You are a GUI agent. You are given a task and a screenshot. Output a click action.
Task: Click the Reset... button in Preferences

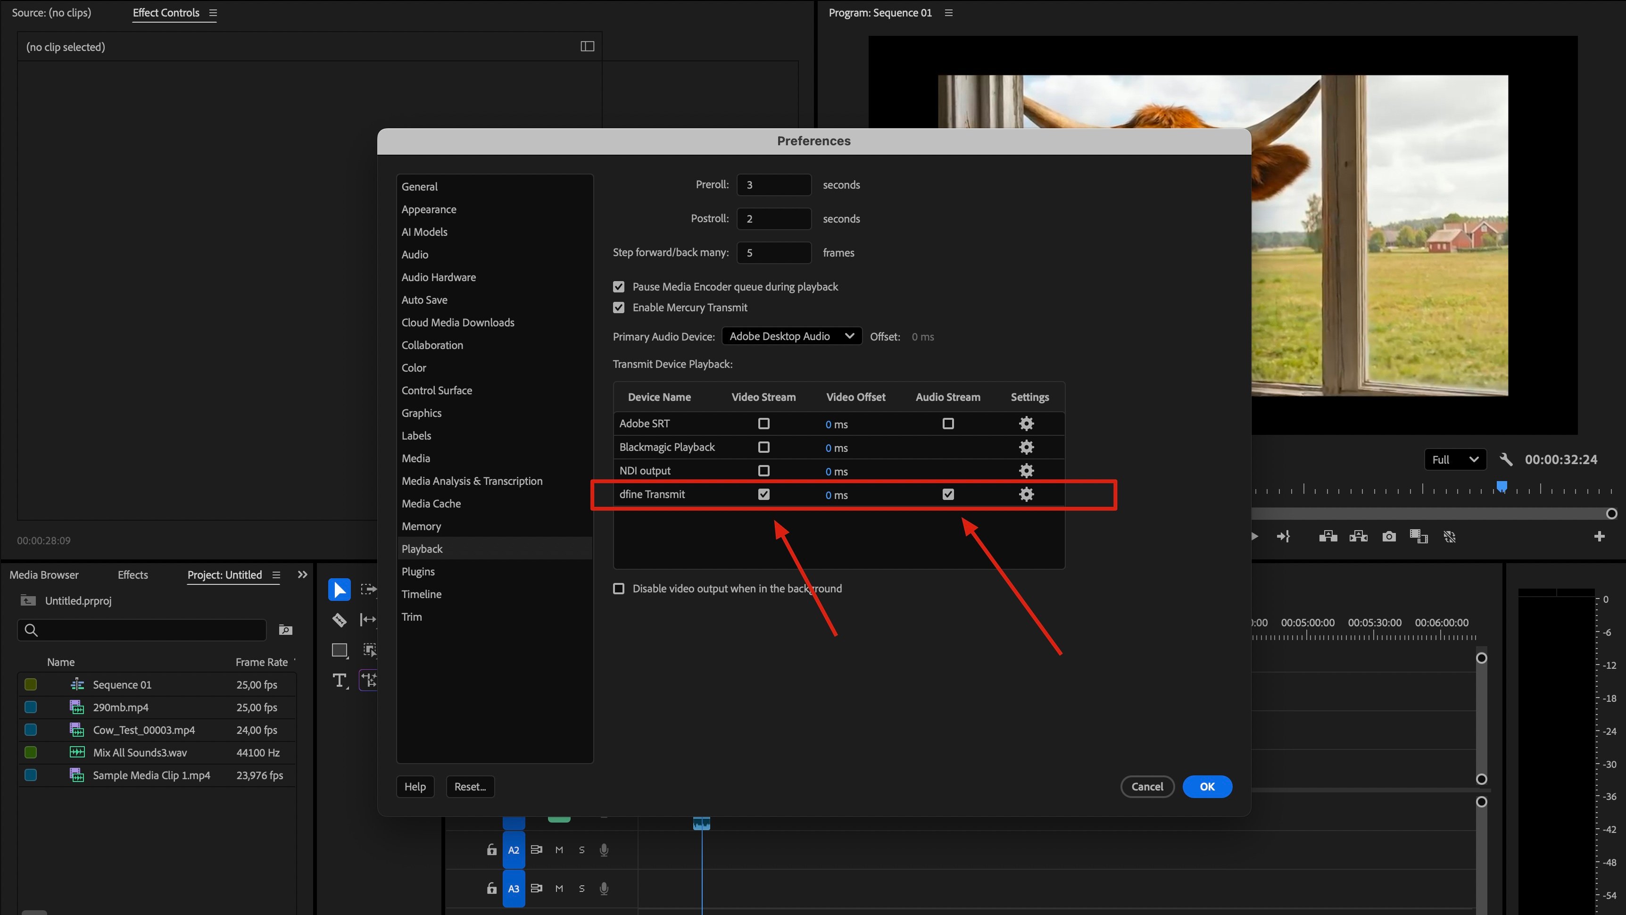coord(470,787)
